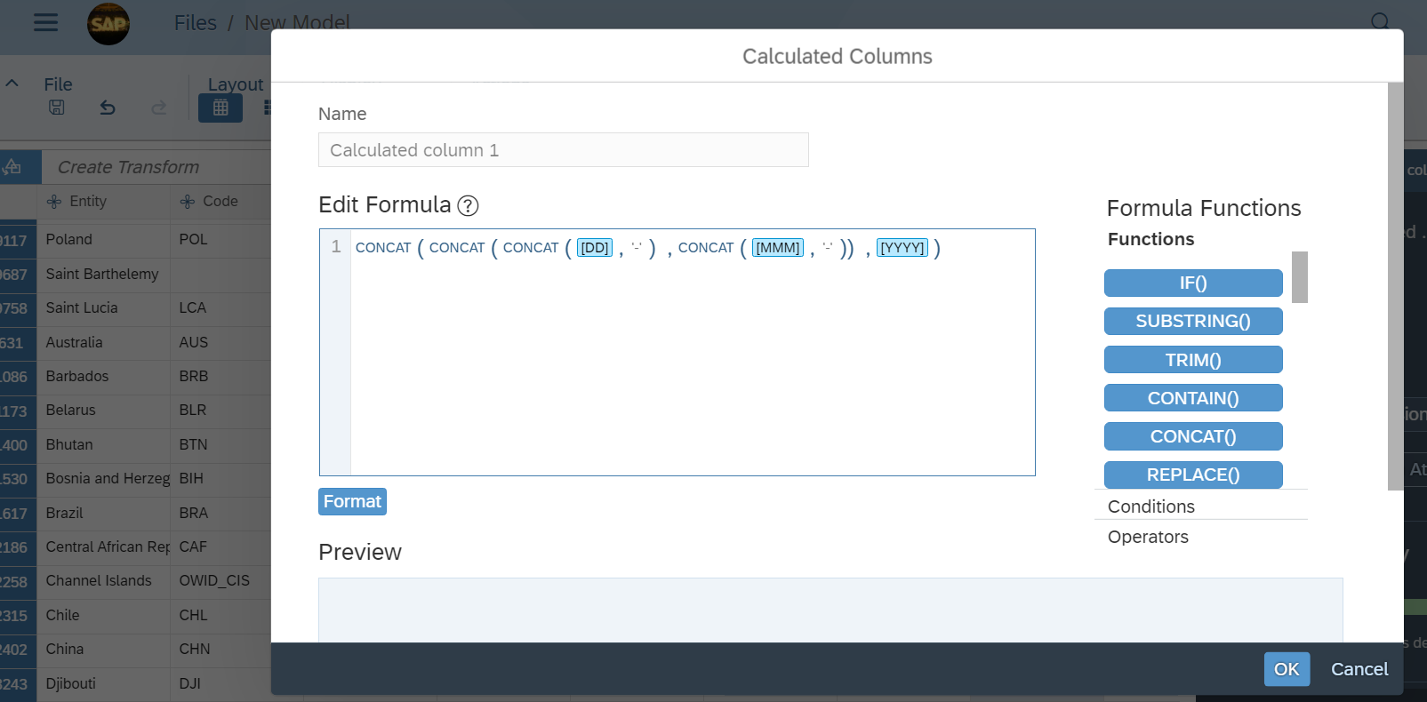Click the SAP logo
The image size is (1427, 702).
(x=108, y=23)
